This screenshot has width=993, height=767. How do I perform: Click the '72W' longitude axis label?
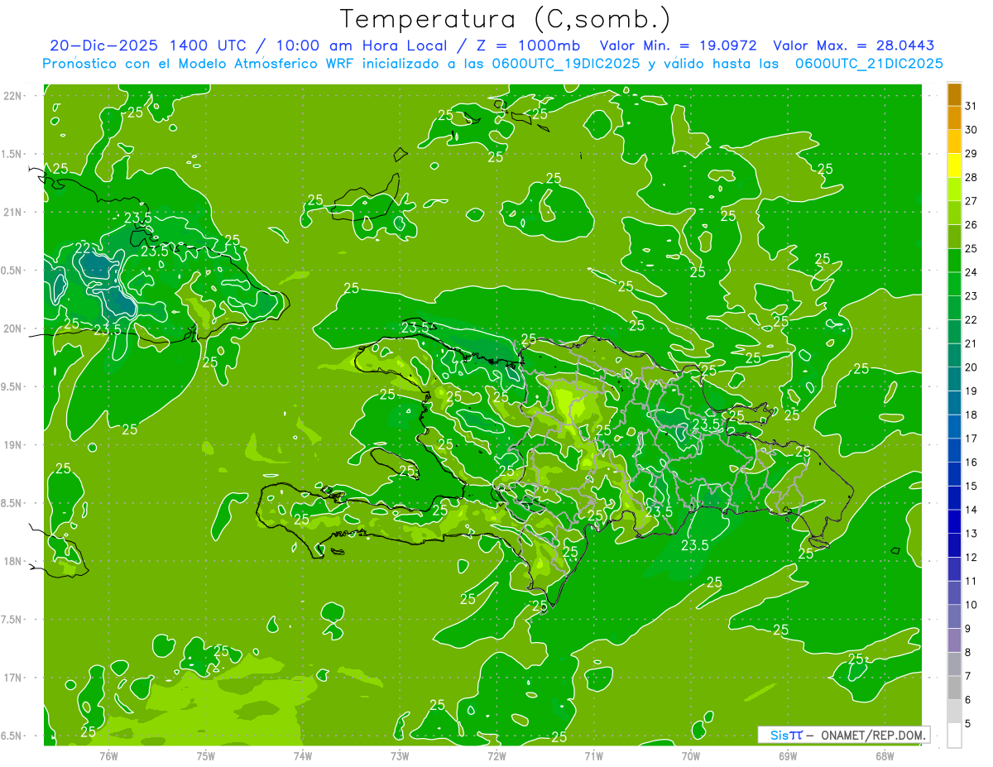[496, 755]
